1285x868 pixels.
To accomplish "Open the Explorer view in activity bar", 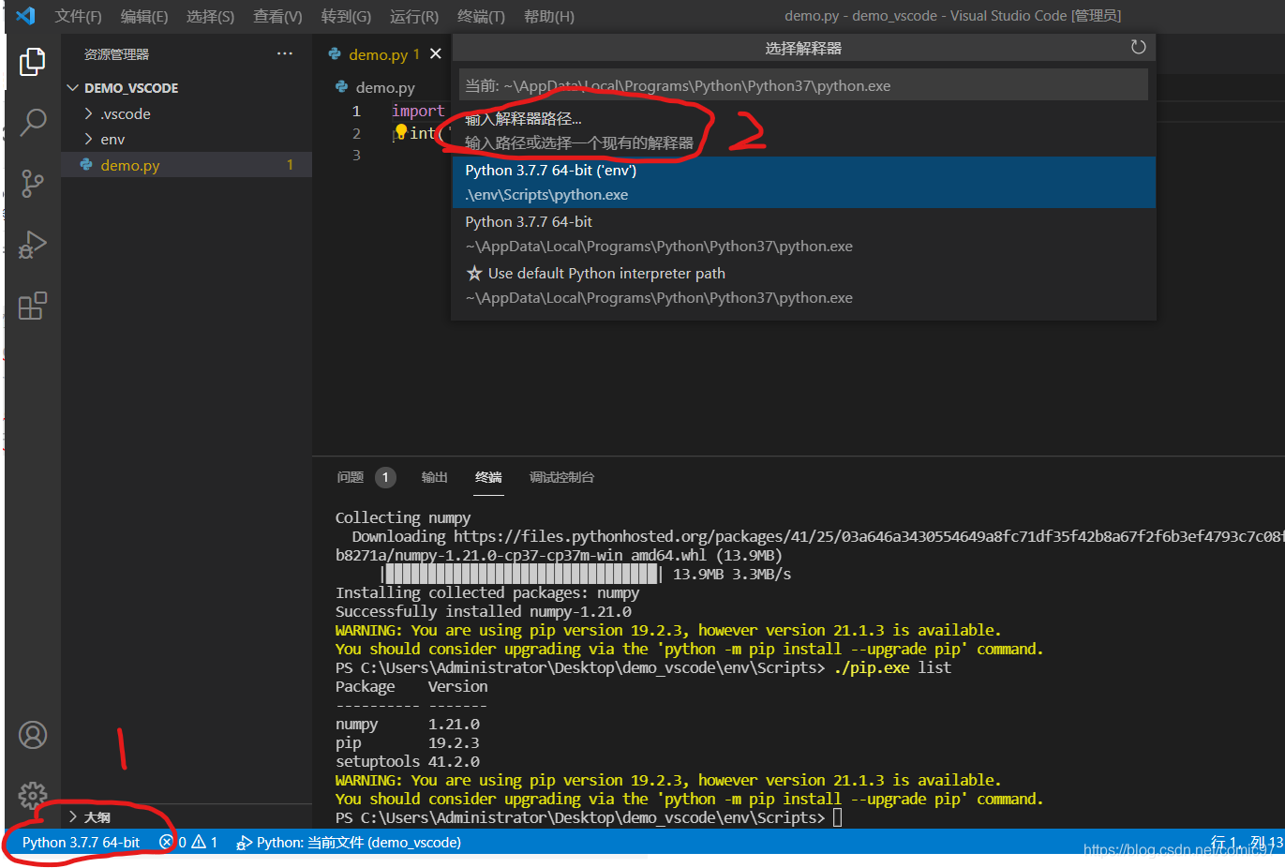I will (33, 62).
